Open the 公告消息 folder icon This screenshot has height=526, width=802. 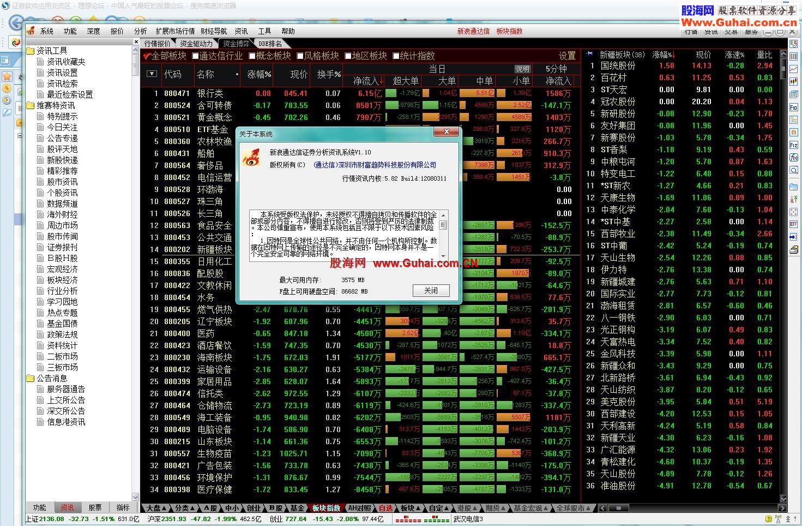tap(31, 378)
